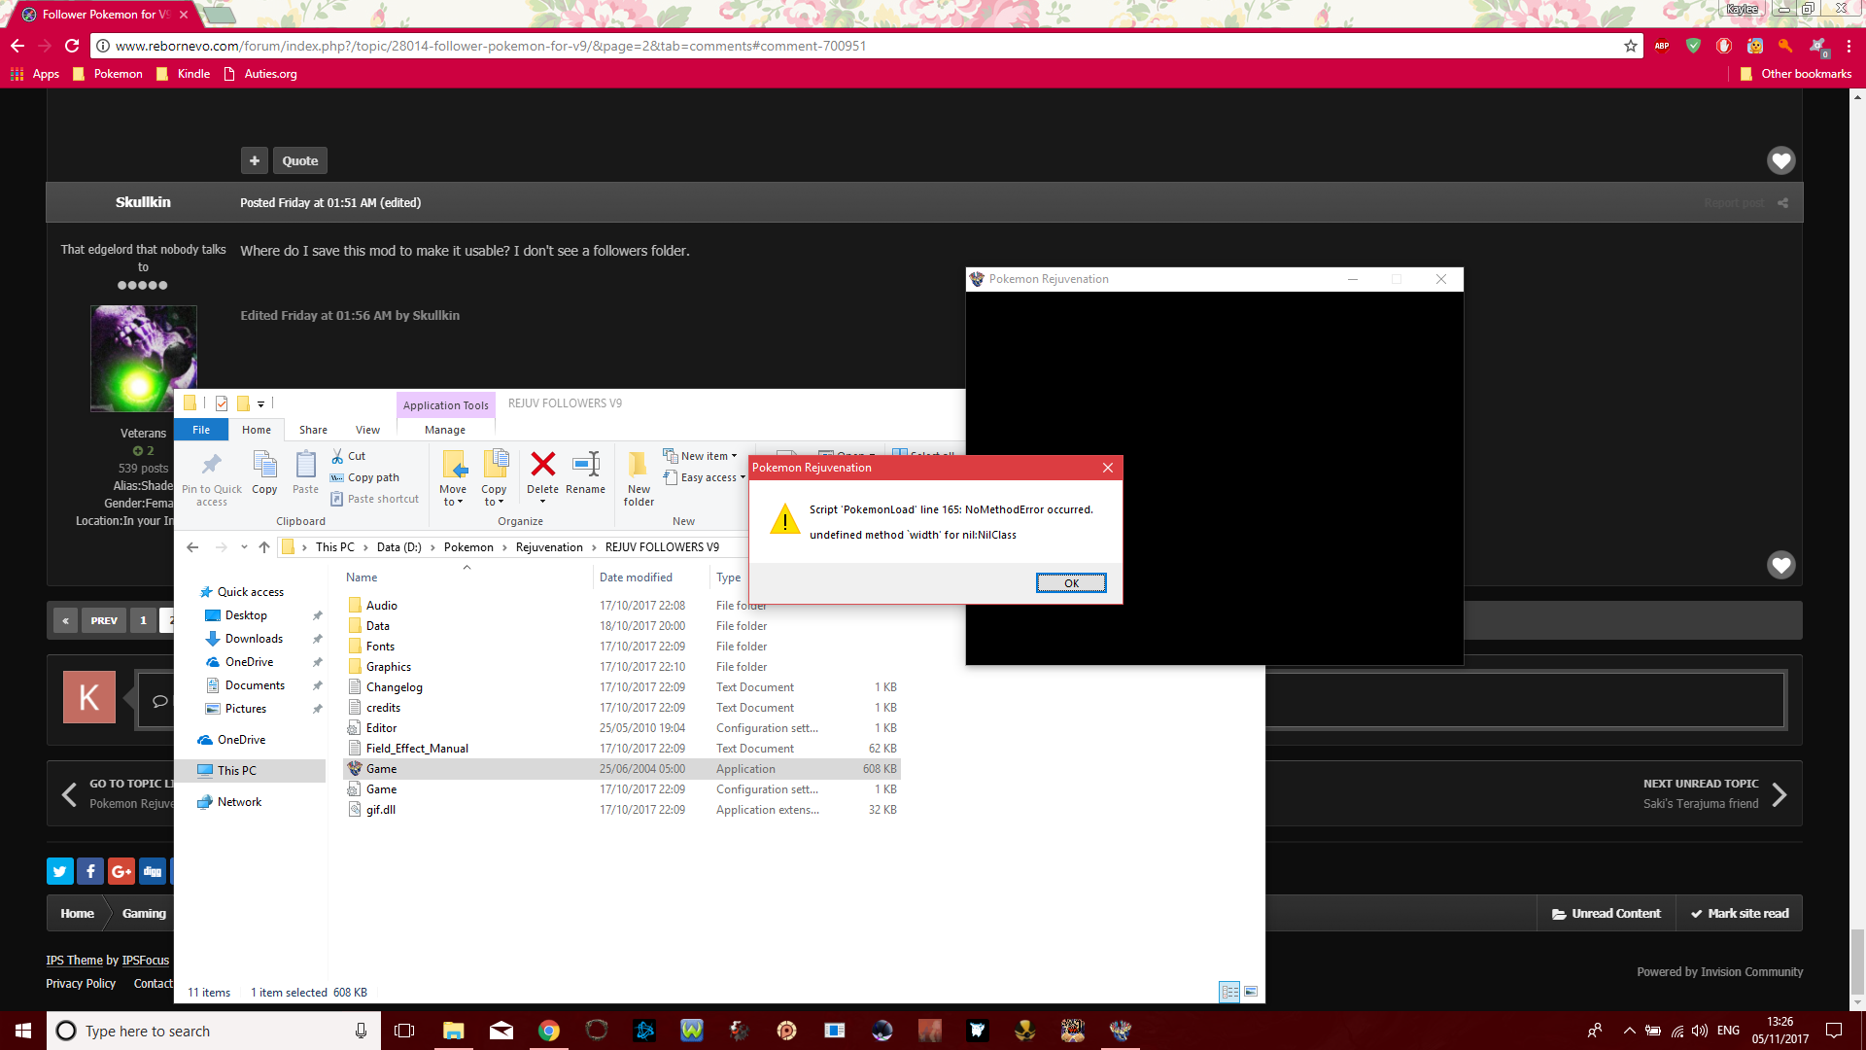1866x1050 pixels.
Task: Click the red Delete icon
Action: 543,464
